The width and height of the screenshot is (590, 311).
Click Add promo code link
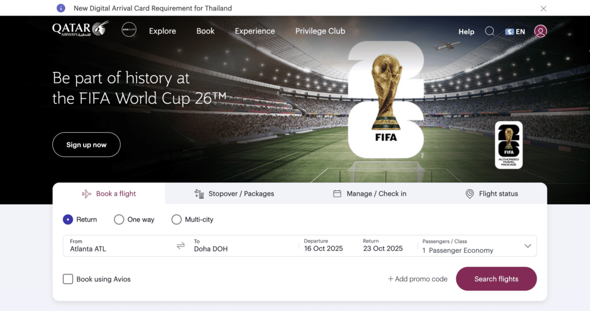point(417,279)
